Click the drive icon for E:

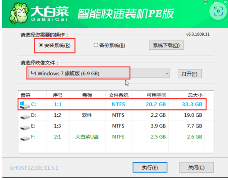coord(25,126)
